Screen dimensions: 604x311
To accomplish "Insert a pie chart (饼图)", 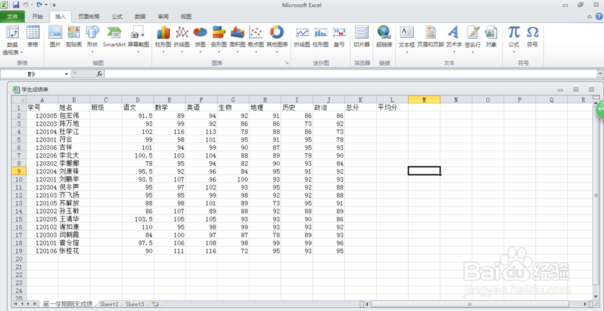I will click(201, 39).
